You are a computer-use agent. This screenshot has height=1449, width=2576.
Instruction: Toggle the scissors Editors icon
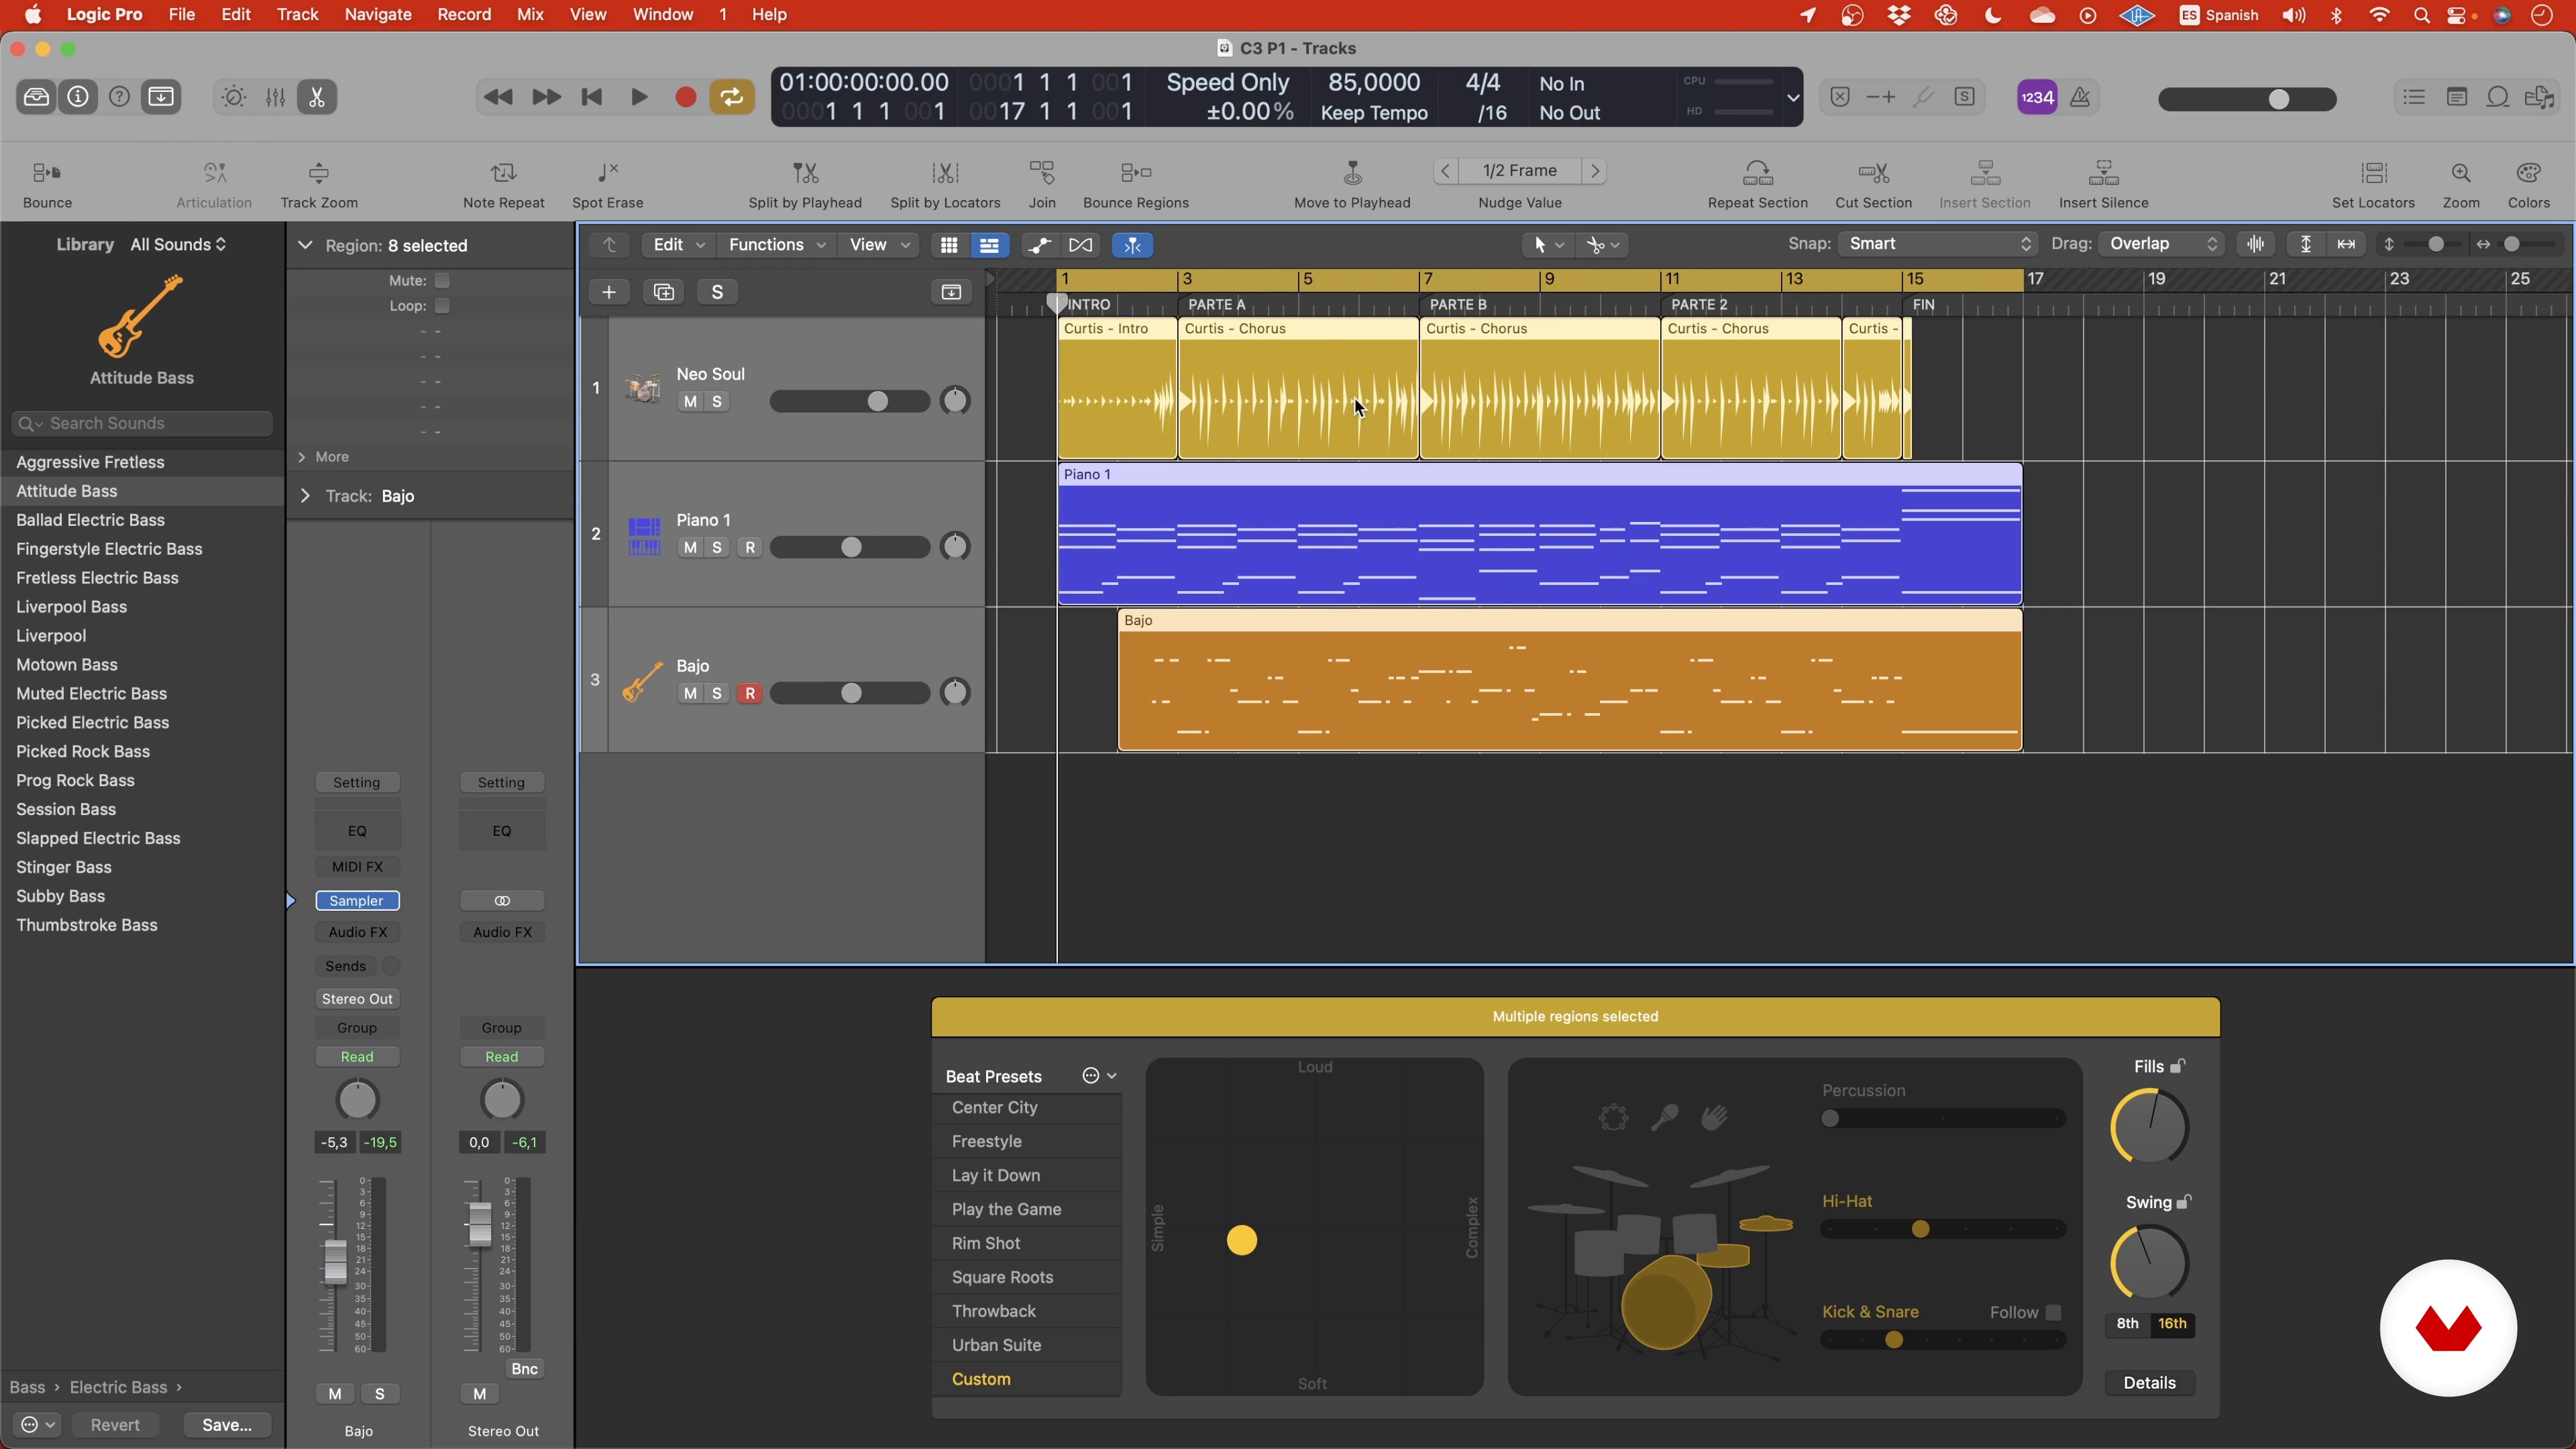[317, 97]
